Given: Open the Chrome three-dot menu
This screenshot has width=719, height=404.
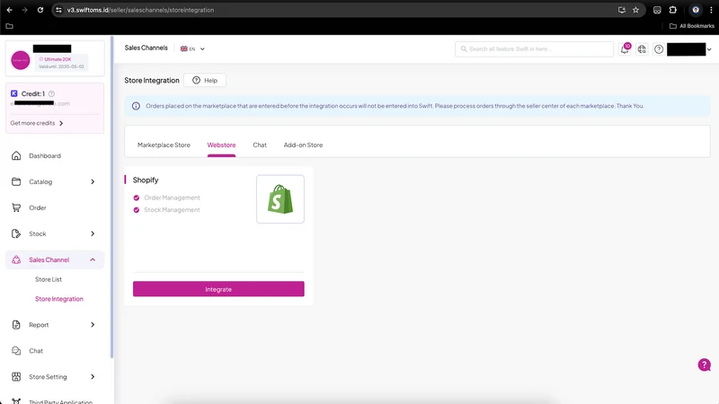Looking at the screenshot, I should (x=711, y=10).
